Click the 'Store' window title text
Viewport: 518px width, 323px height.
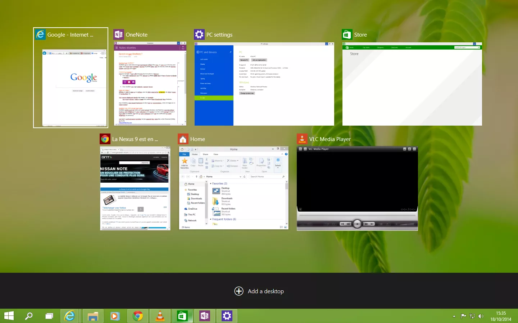360,35
